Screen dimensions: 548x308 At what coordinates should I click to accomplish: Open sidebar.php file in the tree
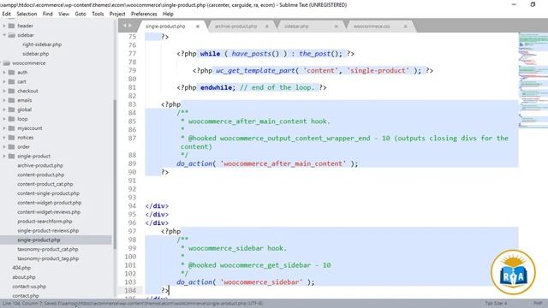click(36, 54)
